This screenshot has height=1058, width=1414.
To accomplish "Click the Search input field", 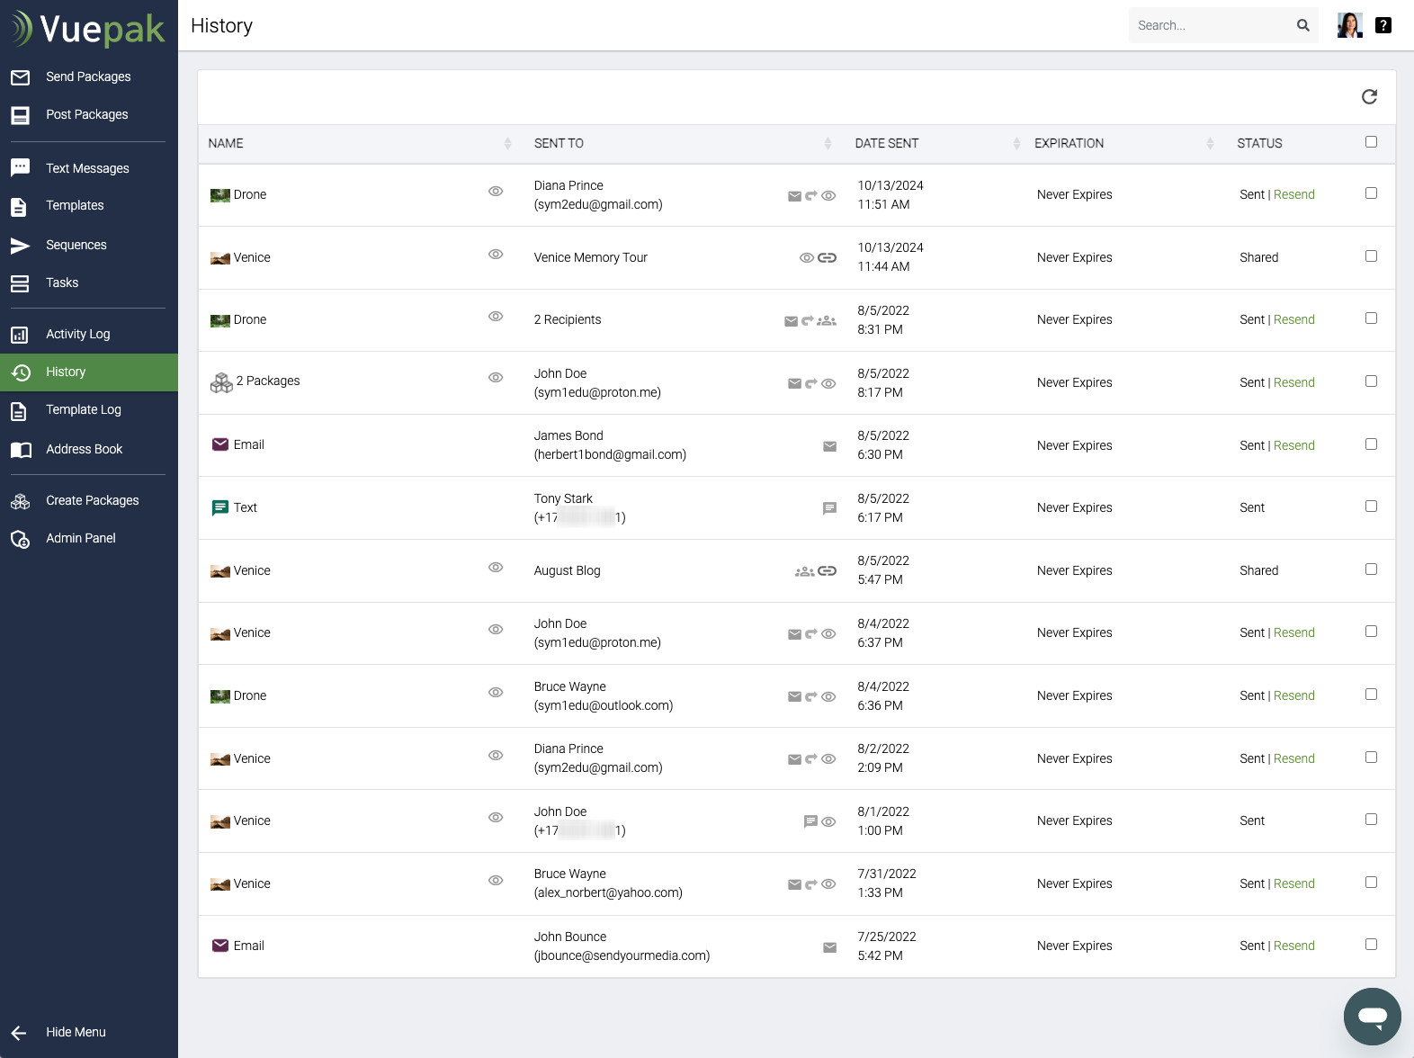I will [1210, 25].
